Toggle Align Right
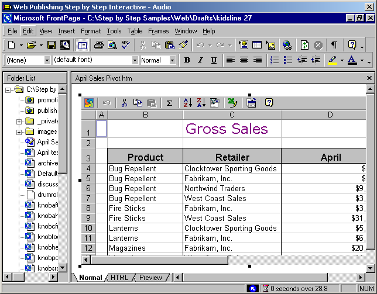Screen dimensions: 377x294 point(258,60)
